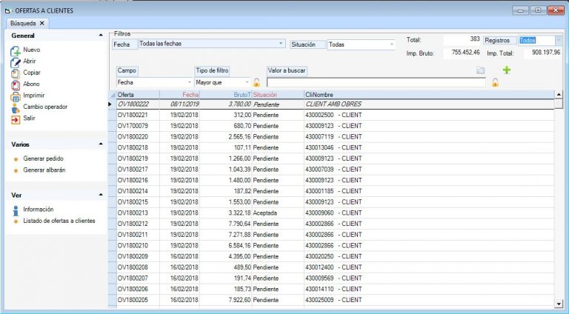
Task: Select row OV1800218
Action: tap(331, 147)
